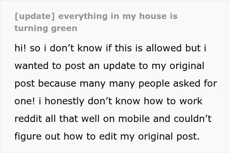Click the word 'reddit' in the paragraph

(x=28, y=119)
